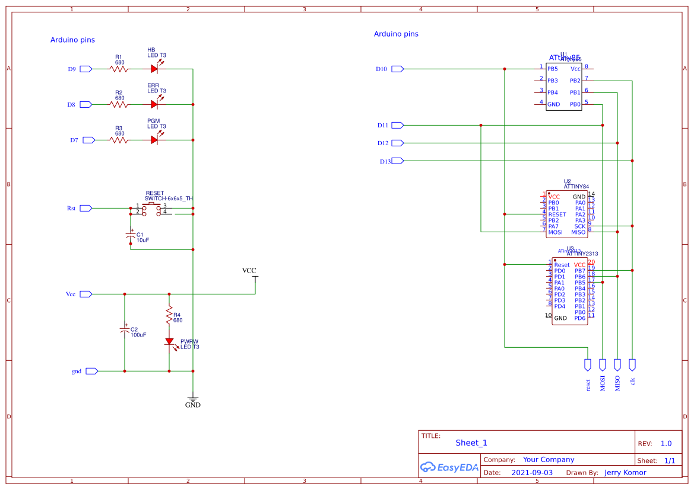This screenshot has height=490, width=694.
Task: Select the Rst port symbol
Action: tap(85, 208)
